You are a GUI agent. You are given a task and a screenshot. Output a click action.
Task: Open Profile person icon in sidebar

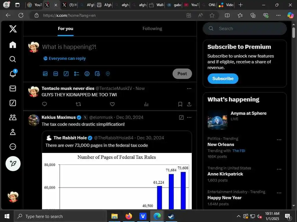[13, 132]
